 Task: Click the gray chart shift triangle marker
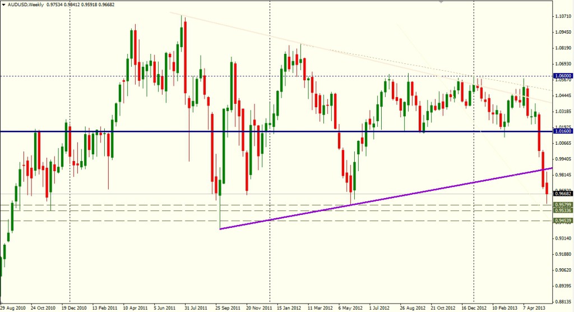coord(442,2)
